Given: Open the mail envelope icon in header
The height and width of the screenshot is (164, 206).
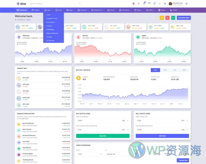Looking at the screenshot, I should pos(149,3).
